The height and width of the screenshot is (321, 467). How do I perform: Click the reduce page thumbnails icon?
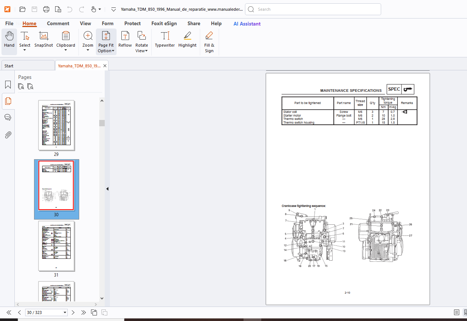(30, 87)
